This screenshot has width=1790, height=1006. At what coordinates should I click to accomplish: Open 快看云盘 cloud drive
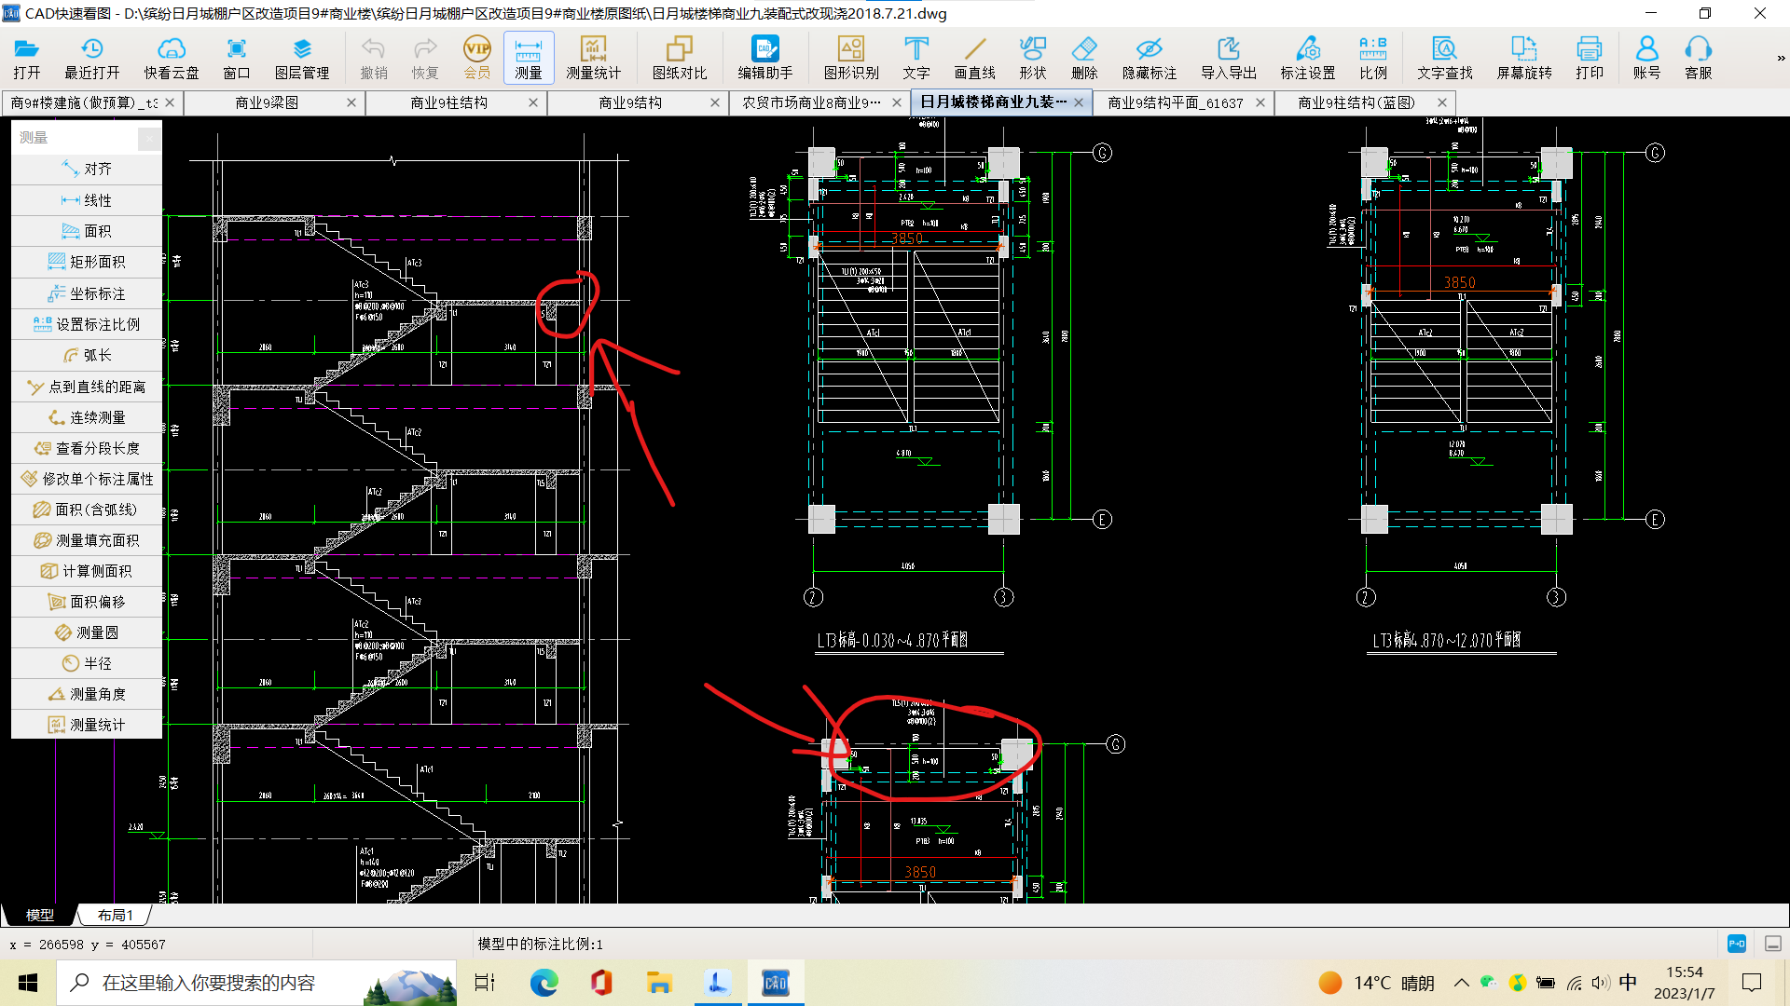(x=172, y=58)
